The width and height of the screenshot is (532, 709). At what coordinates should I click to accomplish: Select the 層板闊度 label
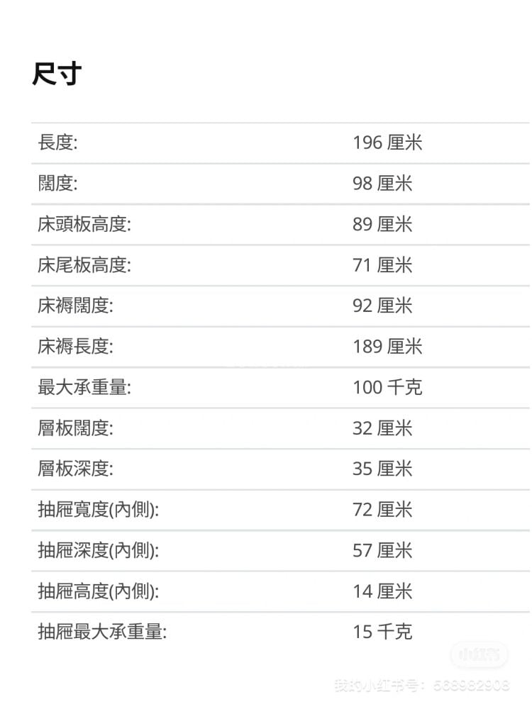tap(76, 428)
